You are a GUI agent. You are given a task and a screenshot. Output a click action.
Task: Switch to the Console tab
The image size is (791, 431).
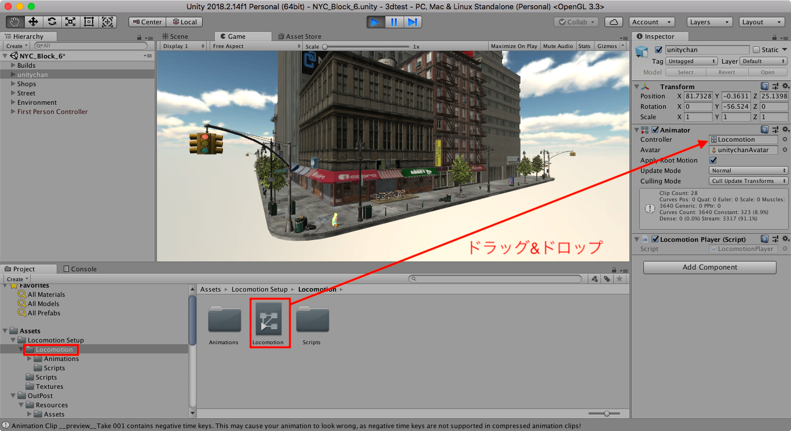[80, 269]
